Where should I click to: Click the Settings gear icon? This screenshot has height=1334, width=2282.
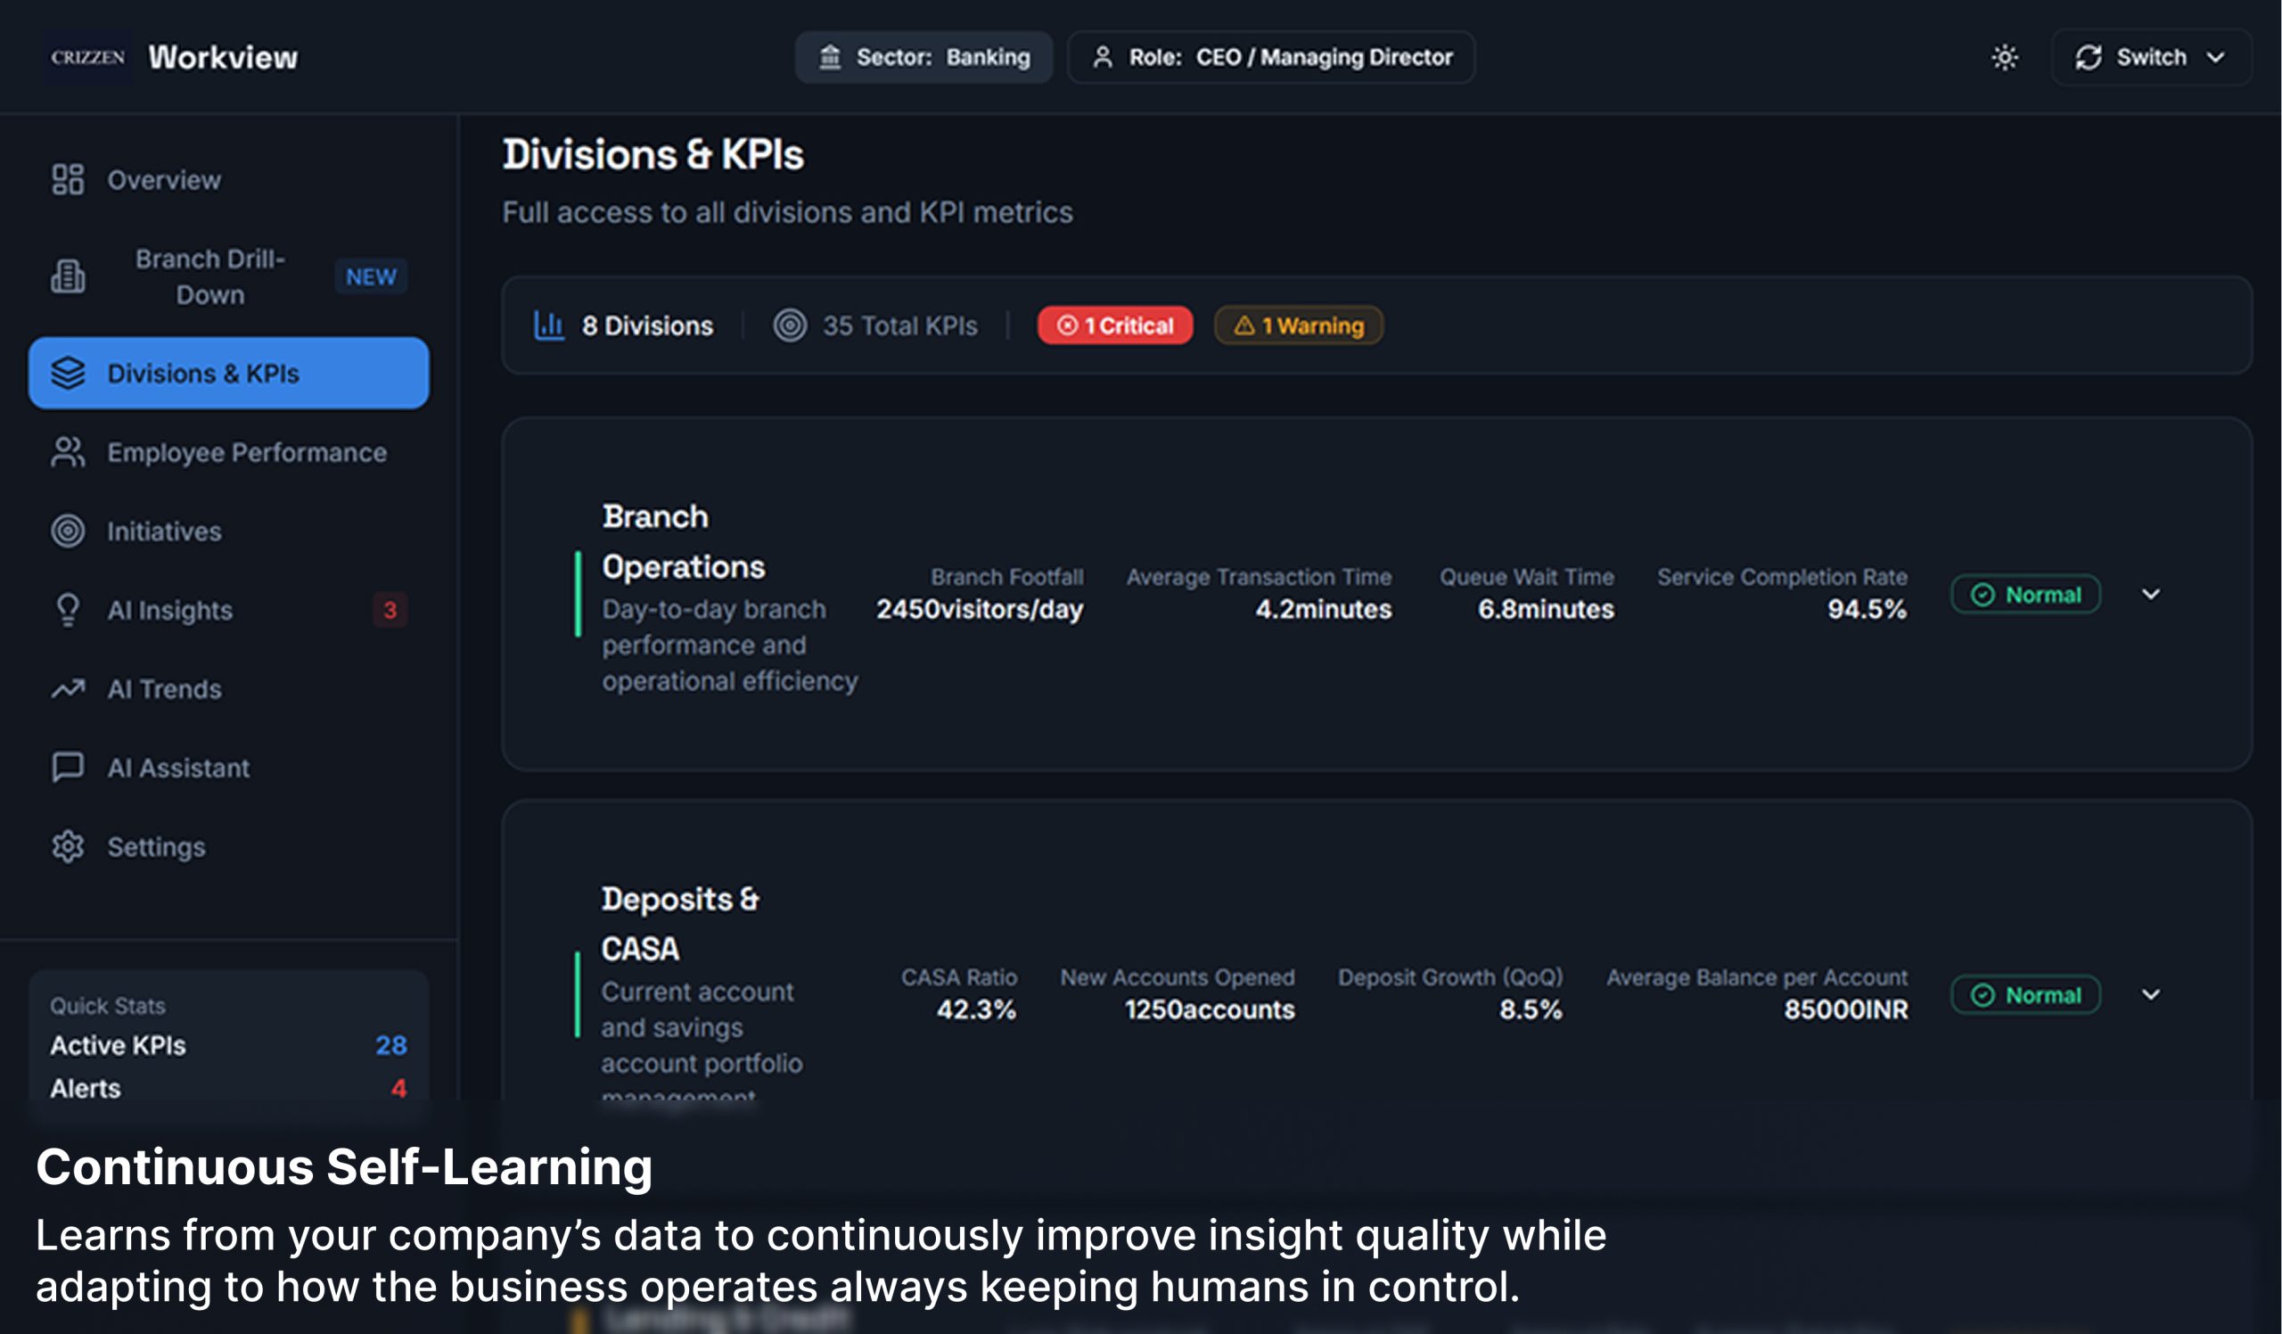(x=68, y=847)
